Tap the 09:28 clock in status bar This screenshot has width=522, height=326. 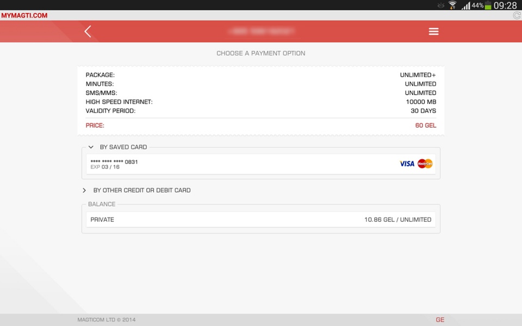coord(505,5)
